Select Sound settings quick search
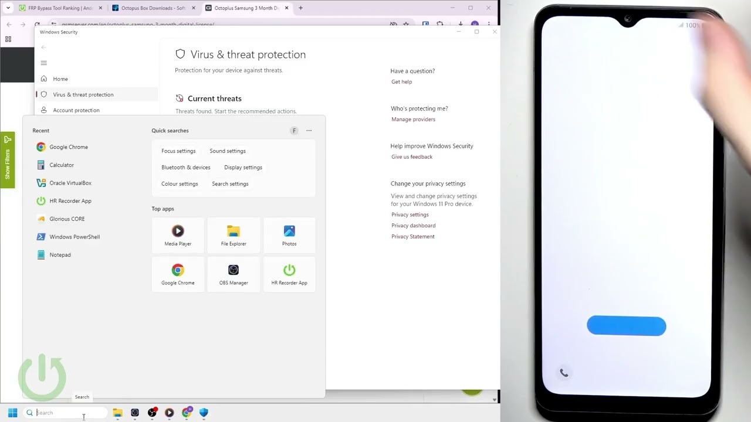This screenshot has height=422, width=751. (x=228, y=151)
